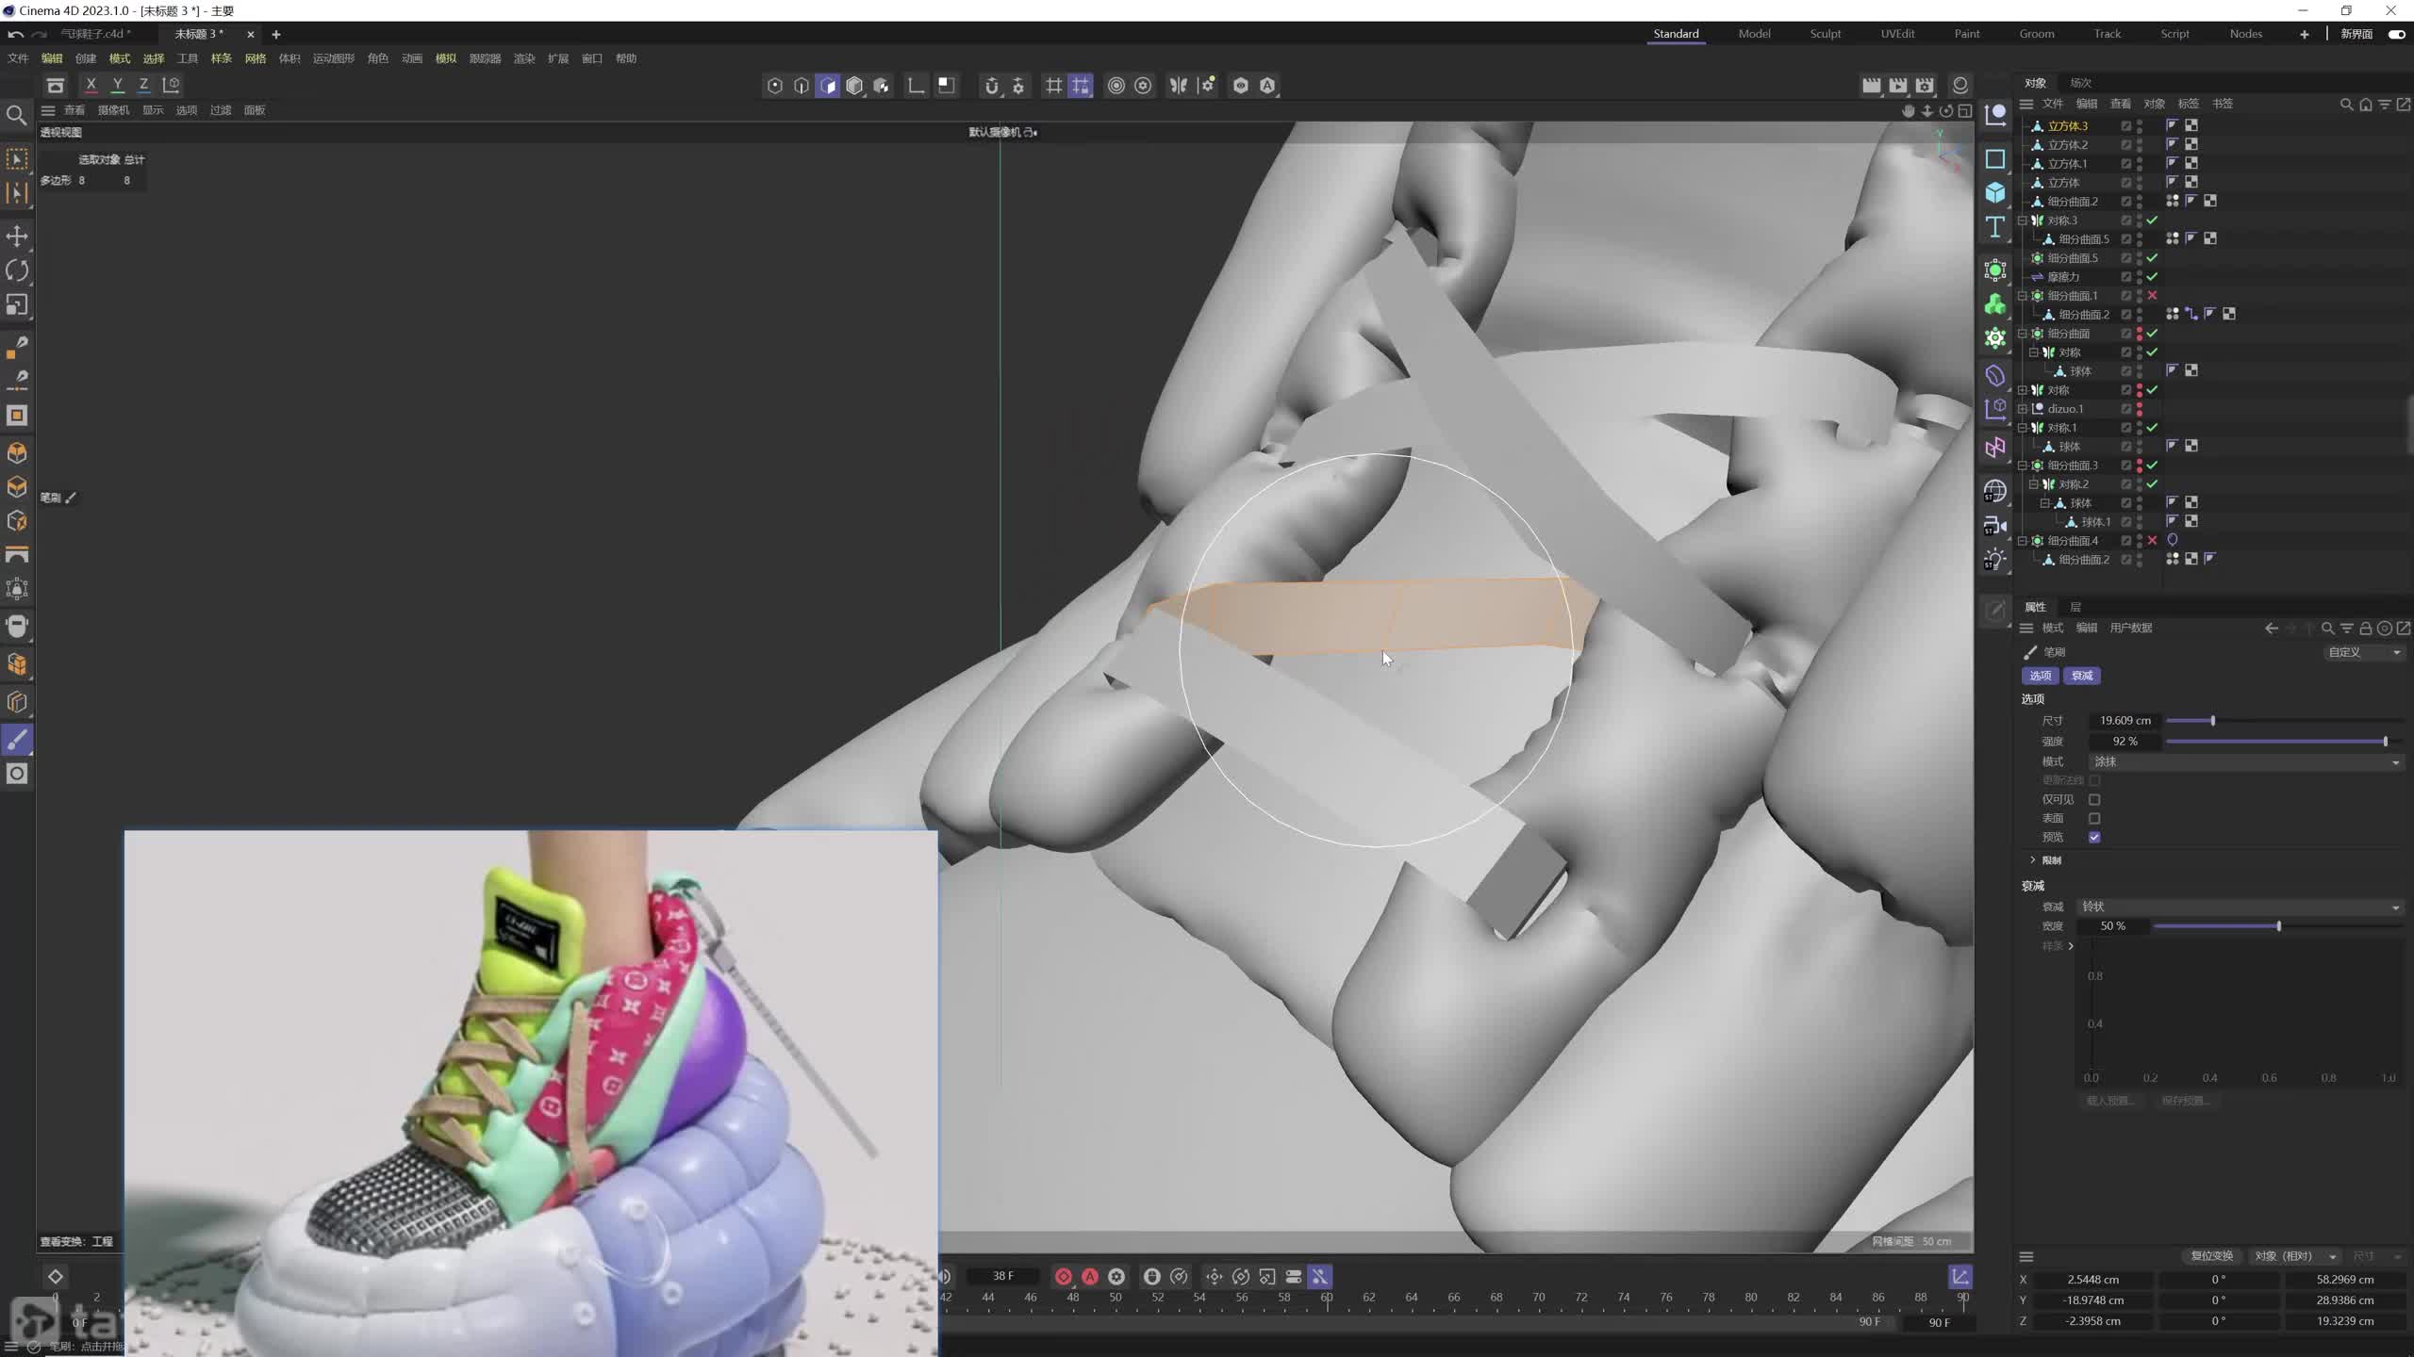Switch to Polygons mode icon
Screen dimensions: 2414x1357
coord(828,86)
